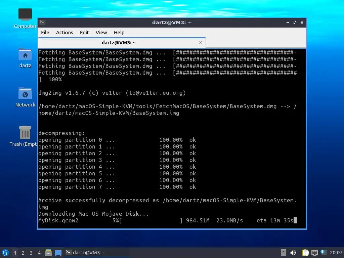
Task: Click the '23.0MB/s' speed value
Action: pyautogui.click(x=229, y=220)
